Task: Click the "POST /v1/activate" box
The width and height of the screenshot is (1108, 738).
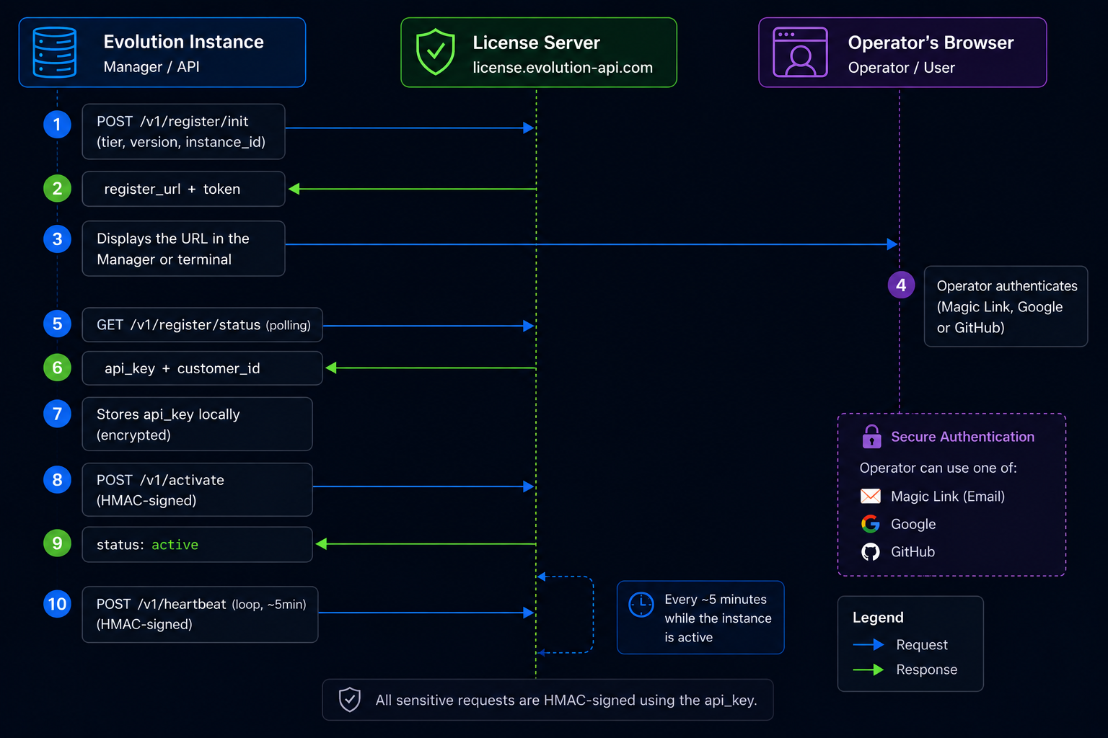Action: pos(197,489)
